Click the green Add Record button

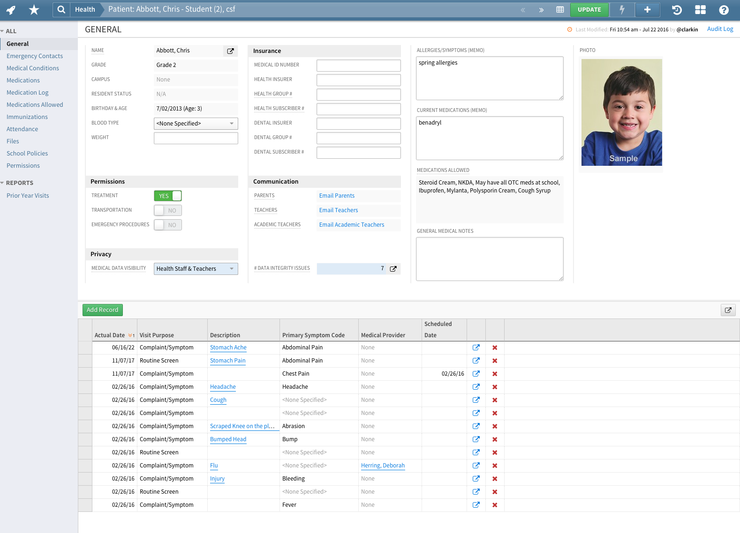click(102, 310)
